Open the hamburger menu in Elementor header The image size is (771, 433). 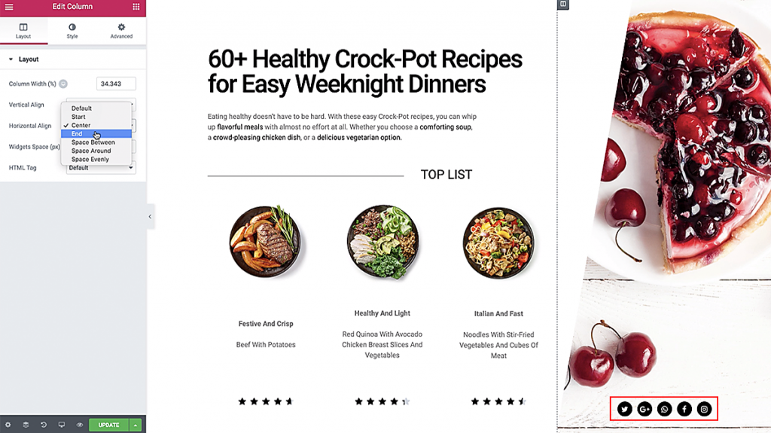pos(9,7)
